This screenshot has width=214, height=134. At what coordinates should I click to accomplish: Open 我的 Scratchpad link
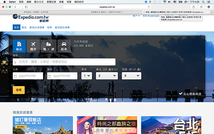pyautogui.click(x=151, y=16)
